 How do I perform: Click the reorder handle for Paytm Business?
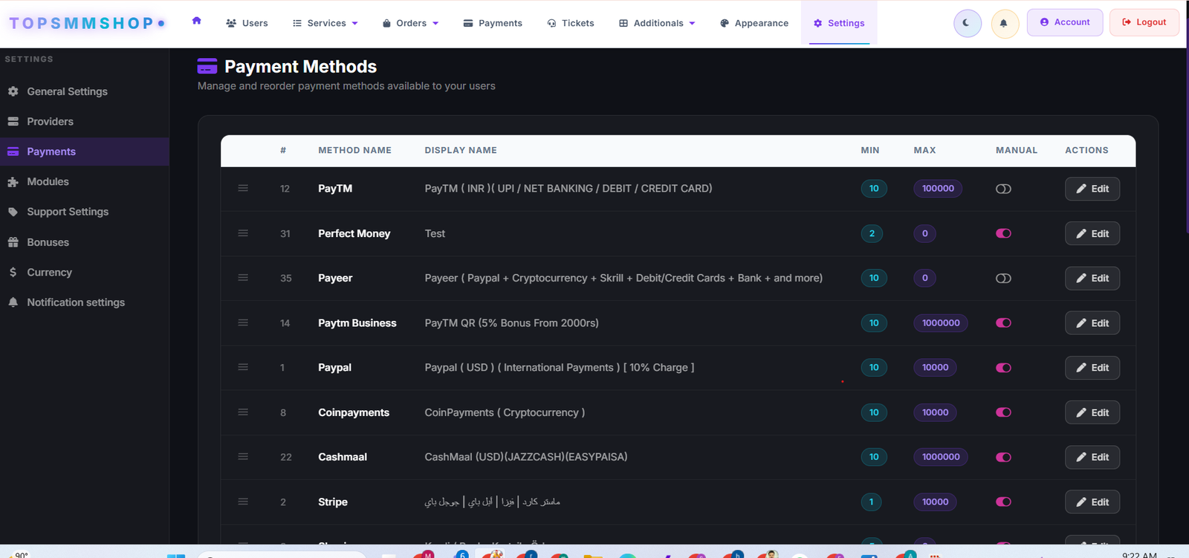tap(243, 322)
